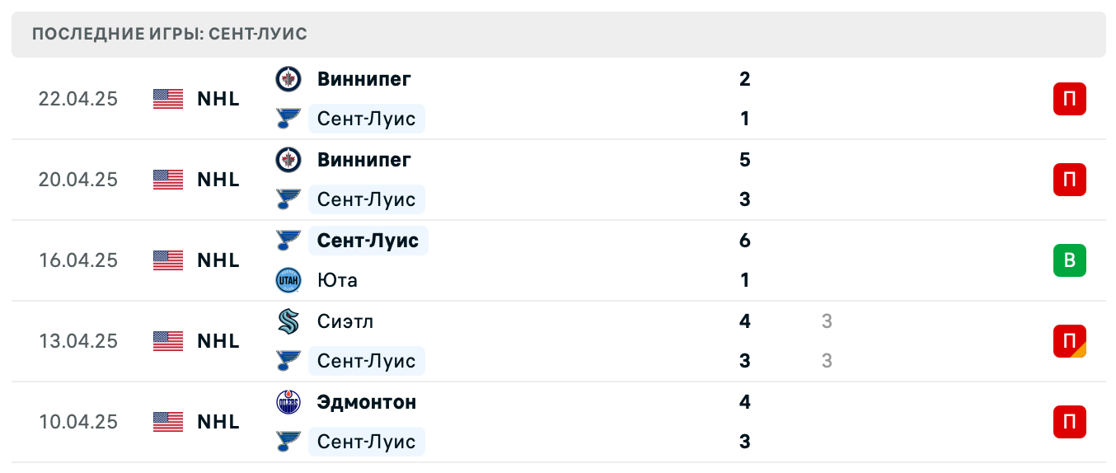Click the bold Сент-Луис name, 16.04.25 game

pos(368,241)
